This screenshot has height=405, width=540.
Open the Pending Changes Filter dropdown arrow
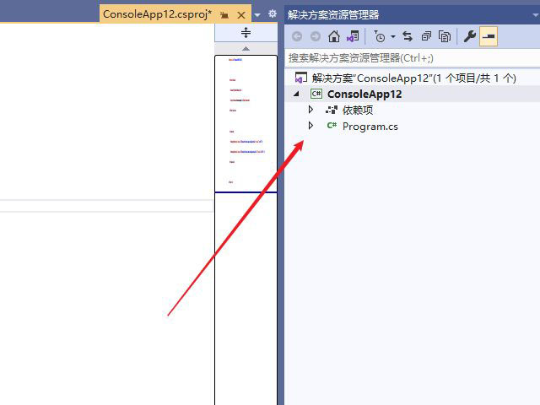(x=393, y=37)
